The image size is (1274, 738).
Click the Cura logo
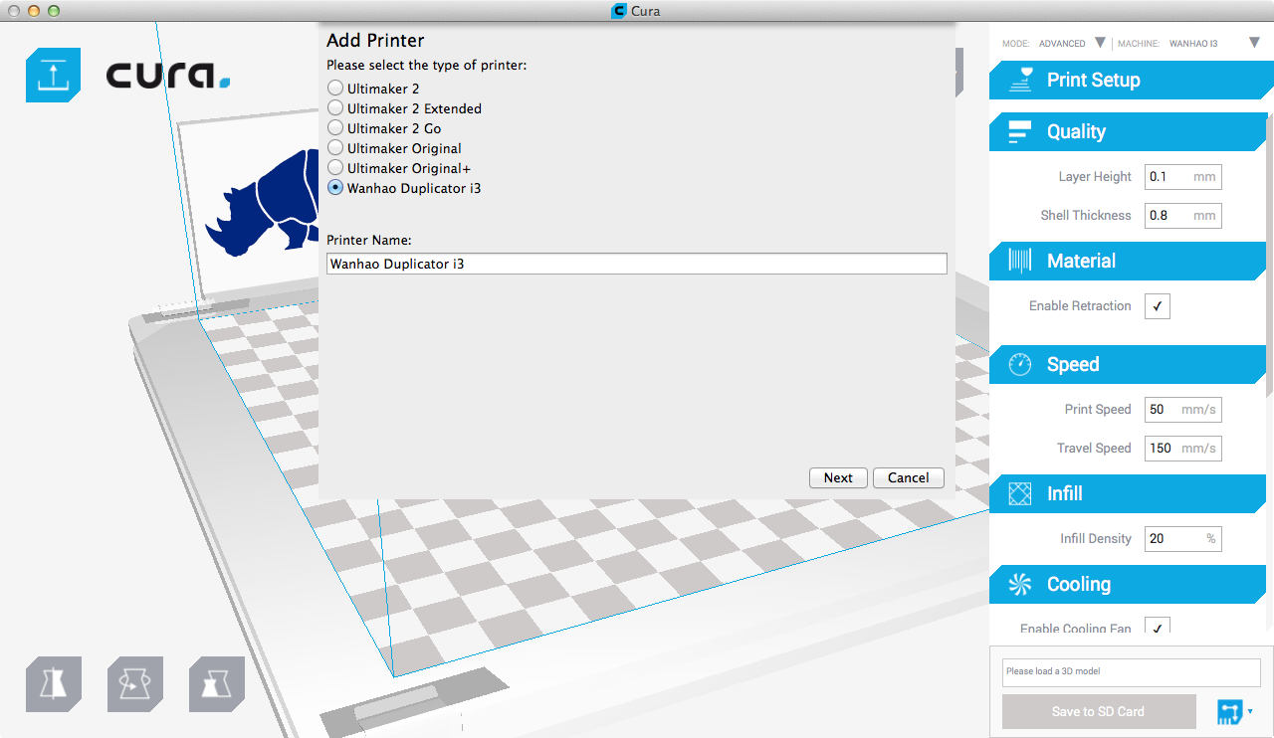click(x=168, y=76)
